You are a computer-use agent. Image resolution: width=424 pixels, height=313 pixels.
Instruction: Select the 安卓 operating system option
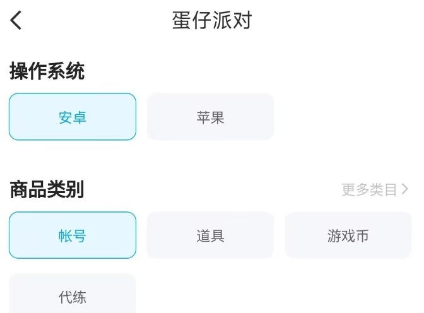[73, 117]
